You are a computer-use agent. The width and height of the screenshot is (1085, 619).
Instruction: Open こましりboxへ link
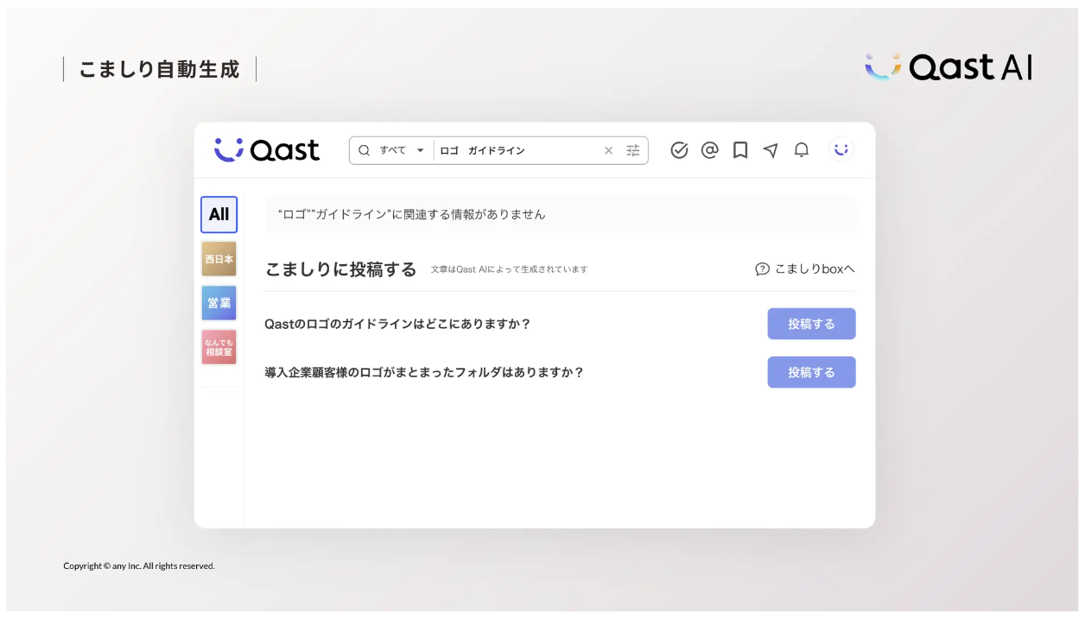coord(810,268)
